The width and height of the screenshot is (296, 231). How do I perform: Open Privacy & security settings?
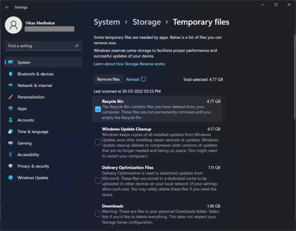(44, 166)
